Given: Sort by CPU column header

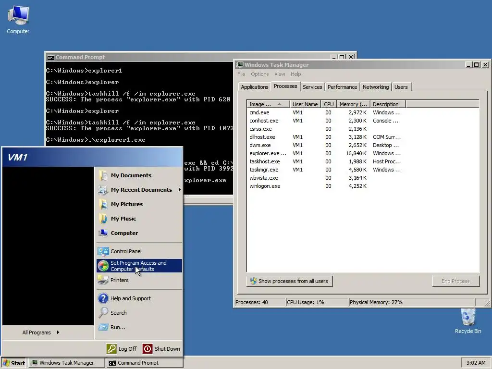Looking at the screenshot, I should tap(329, 104).
